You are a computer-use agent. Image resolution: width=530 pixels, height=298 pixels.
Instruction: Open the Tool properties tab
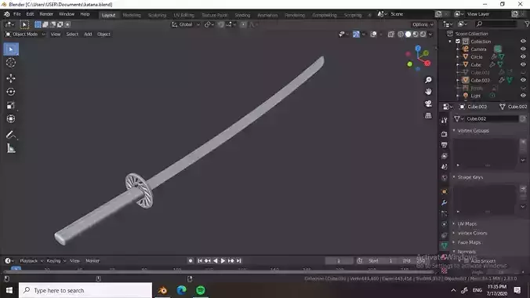[x=444, y=121]
